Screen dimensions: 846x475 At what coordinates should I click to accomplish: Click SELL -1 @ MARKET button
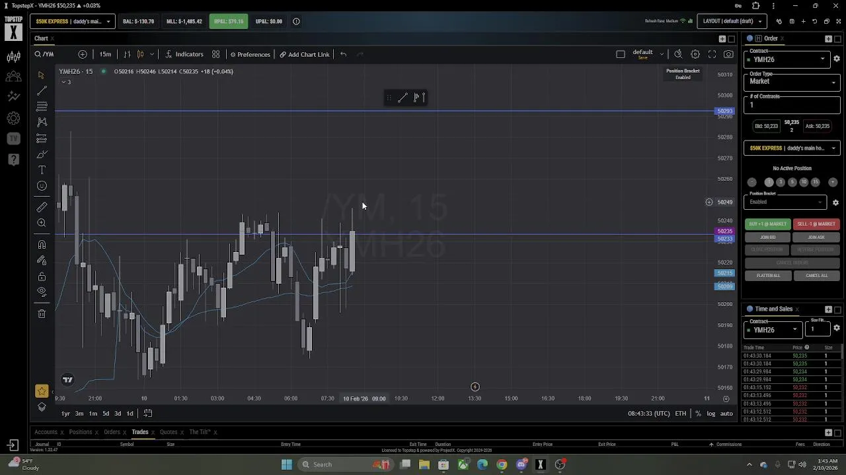[816, 224]
